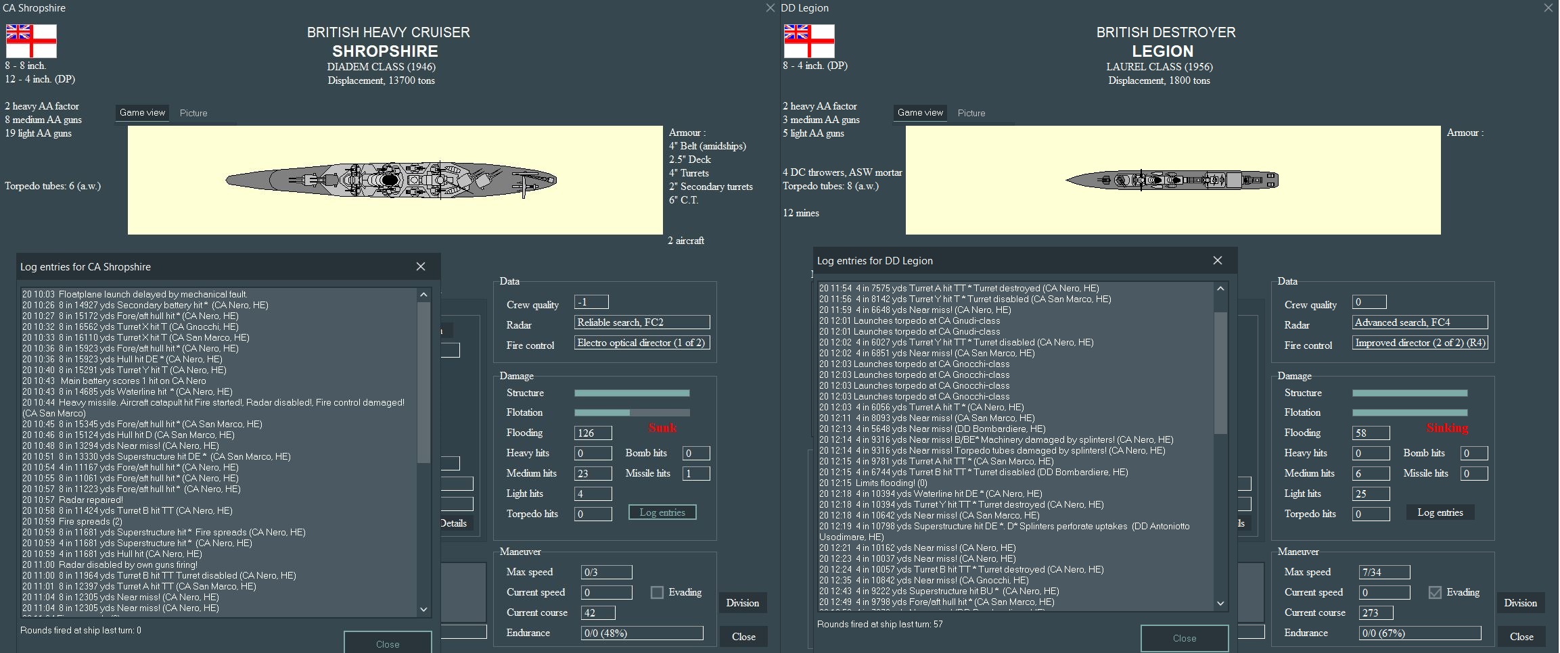This screenshot has height=653, width=1560.
Task: Click the British flag in DD Legion window
Action: [809, 41]
